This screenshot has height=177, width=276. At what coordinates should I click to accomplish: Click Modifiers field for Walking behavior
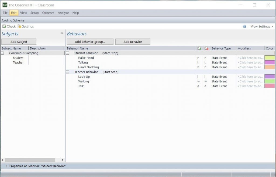pyautogui.click(x=250, y=81)
